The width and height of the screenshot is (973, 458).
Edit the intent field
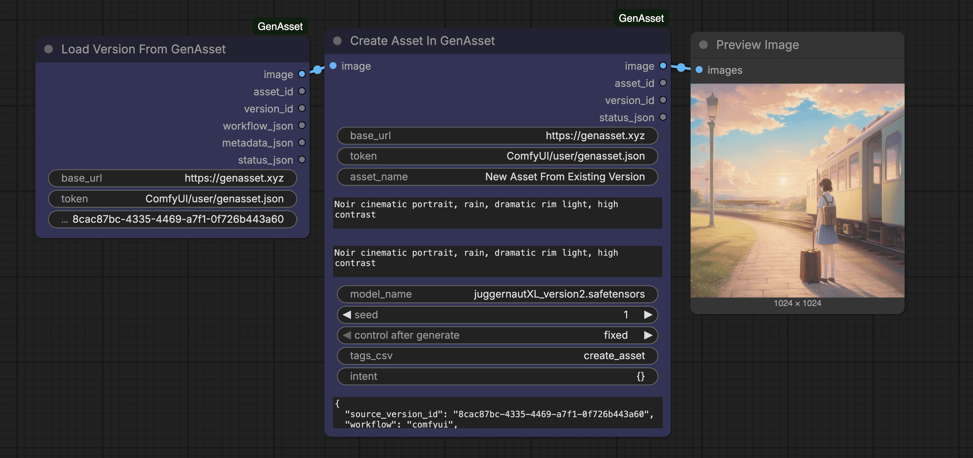click(x=497, y=377)
